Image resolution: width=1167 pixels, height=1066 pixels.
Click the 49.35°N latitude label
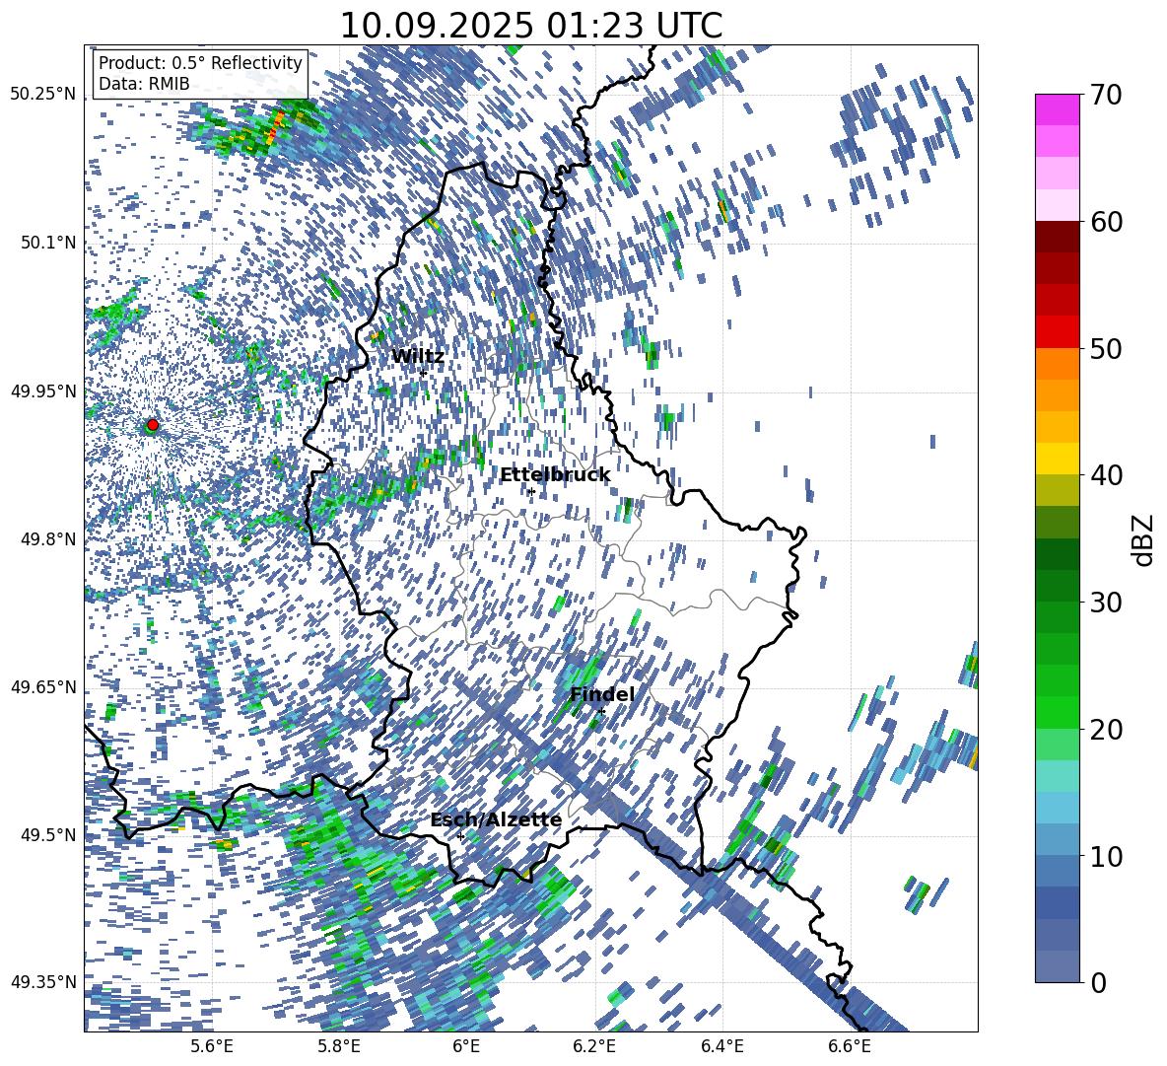43,982
